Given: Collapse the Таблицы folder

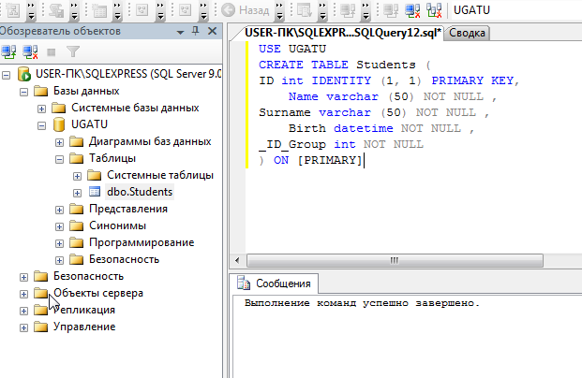Looking at the screenshot, I should coord(59,159).
